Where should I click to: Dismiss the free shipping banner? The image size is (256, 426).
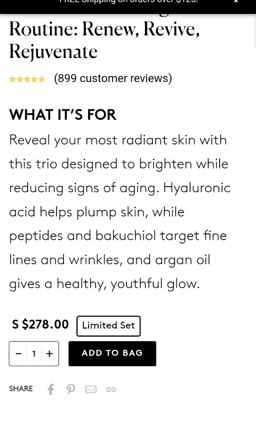pyautogui.click(x=236, y=2)
